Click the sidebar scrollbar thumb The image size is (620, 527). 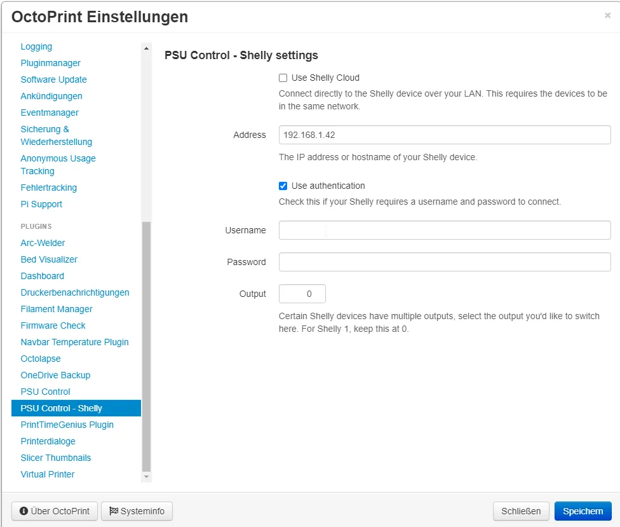[x=146, y=346]
